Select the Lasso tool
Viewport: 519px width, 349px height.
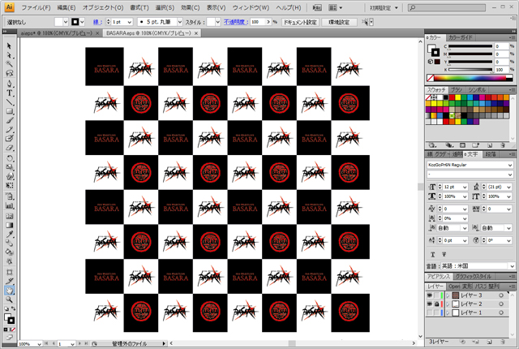click(9, 73)
